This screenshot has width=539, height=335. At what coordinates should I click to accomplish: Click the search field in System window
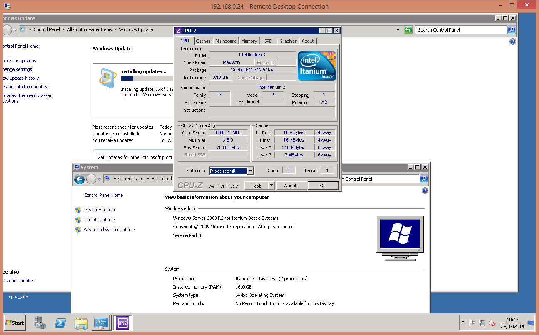point(379,179)
